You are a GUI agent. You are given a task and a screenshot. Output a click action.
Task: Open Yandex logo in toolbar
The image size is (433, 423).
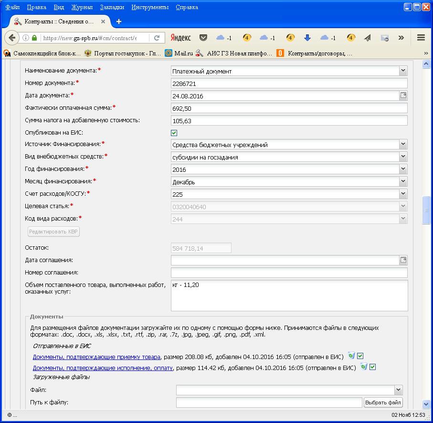[180, 38]
